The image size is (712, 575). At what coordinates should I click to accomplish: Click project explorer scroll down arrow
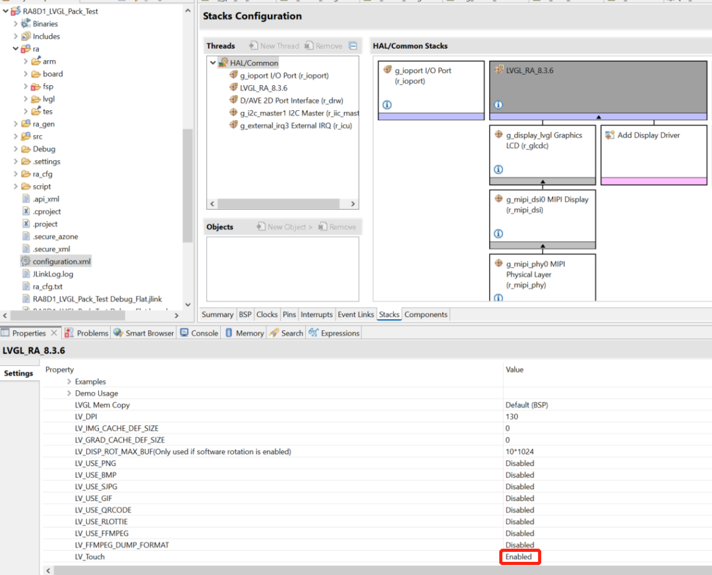point(188,304)
